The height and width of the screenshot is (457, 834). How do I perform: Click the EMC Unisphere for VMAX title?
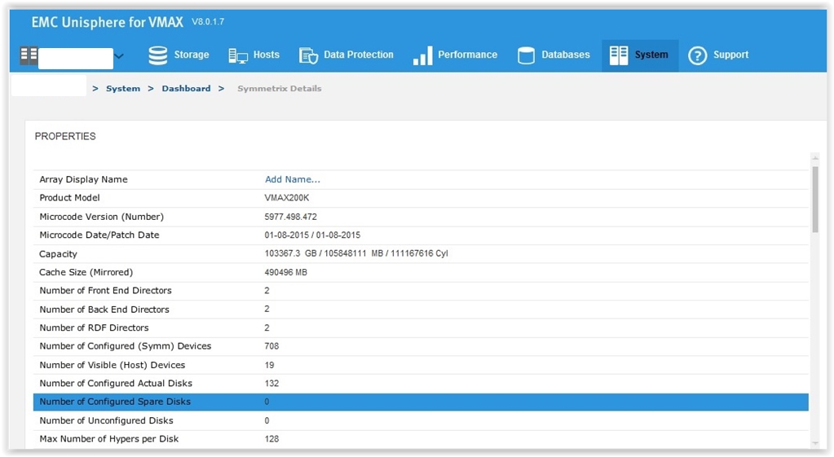(x=107, y=22)
